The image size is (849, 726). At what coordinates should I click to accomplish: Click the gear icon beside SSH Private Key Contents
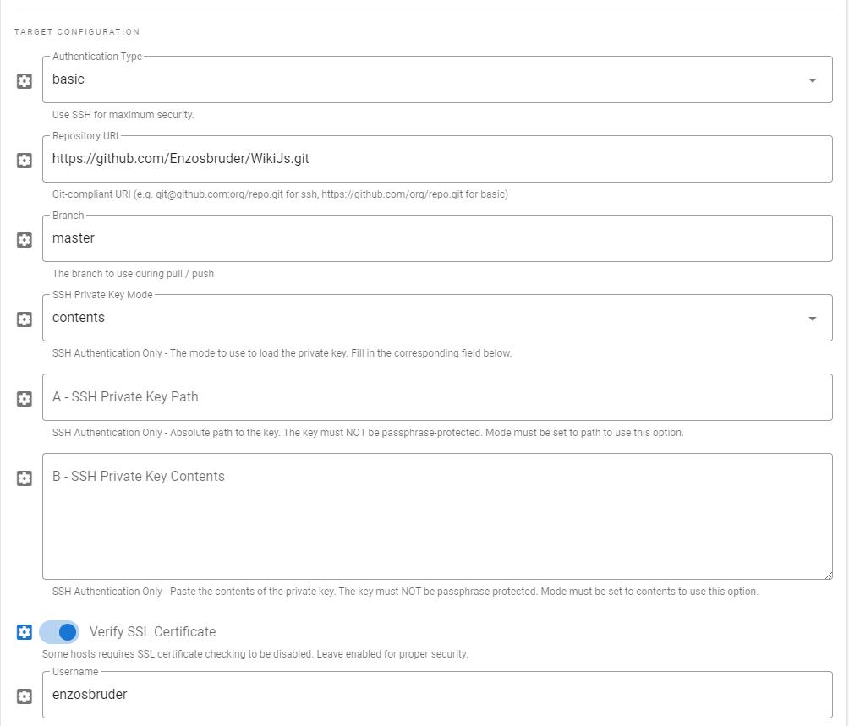(24, 478)
